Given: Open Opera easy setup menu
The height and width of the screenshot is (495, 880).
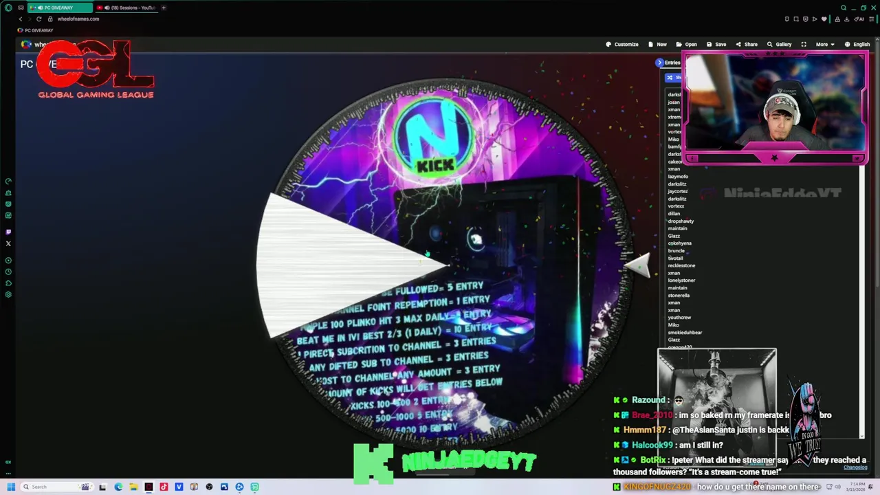Looking at the screenshot, I should 872,19.
